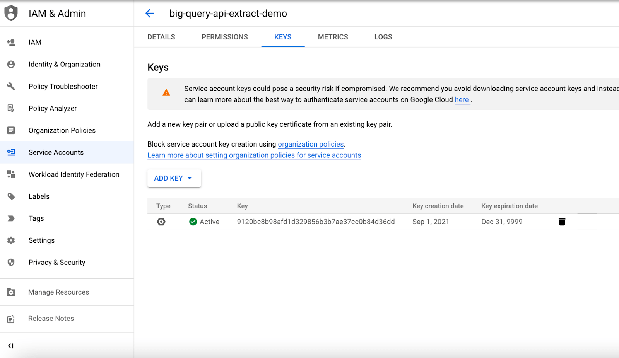Go to Manage Resources
The image size is (619, 358).
click(x=58, y=292)
